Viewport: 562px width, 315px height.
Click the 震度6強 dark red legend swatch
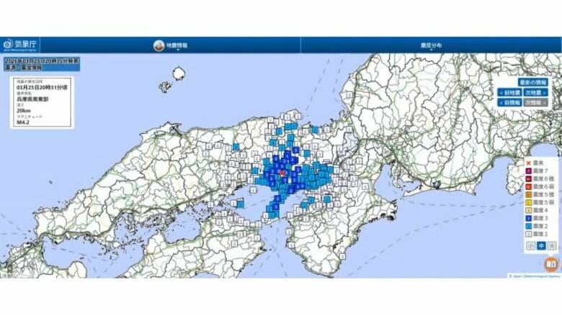coord(528,179)
